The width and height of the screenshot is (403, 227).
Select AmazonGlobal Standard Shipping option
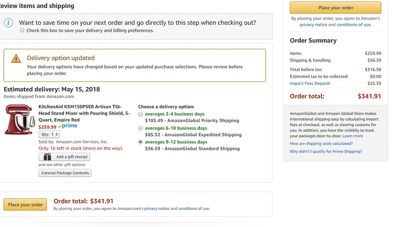(x=141, y=142)
